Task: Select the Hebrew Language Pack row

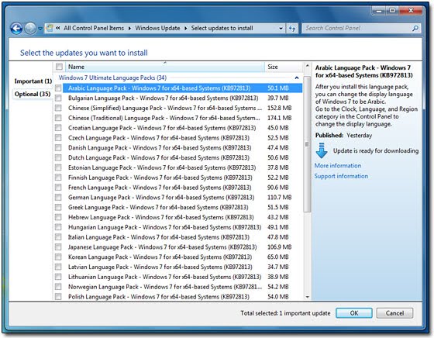Action: point(178,217)
